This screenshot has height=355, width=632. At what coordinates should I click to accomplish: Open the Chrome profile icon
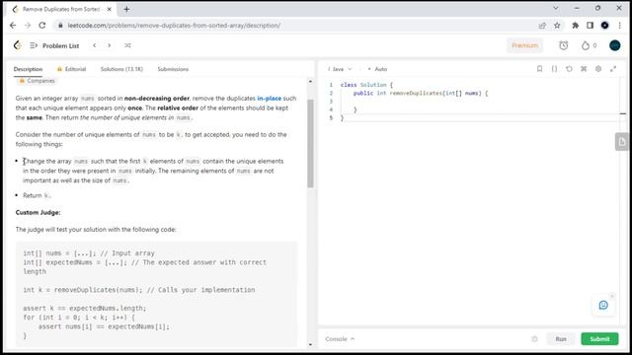click(604, 25)
